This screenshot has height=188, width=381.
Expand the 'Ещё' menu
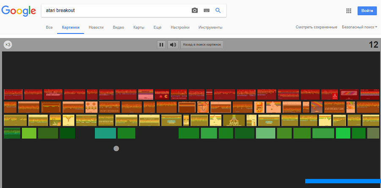point(157,28)
